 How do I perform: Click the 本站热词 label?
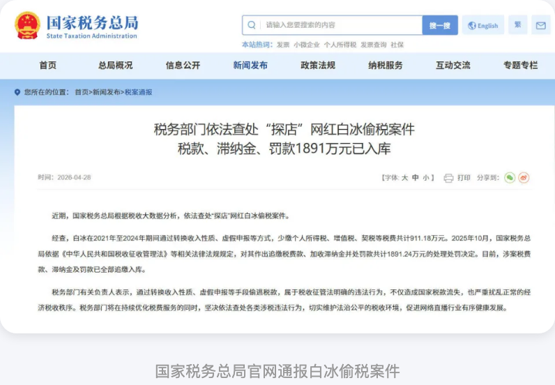click(257, 45)
